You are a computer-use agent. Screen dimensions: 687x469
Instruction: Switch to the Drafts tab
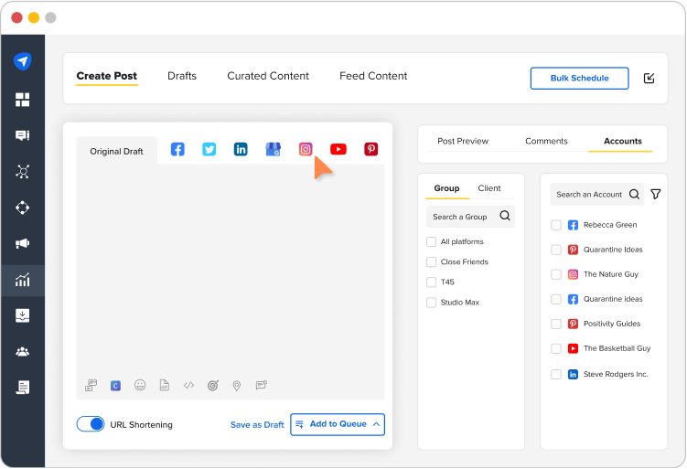coord(182,76)
